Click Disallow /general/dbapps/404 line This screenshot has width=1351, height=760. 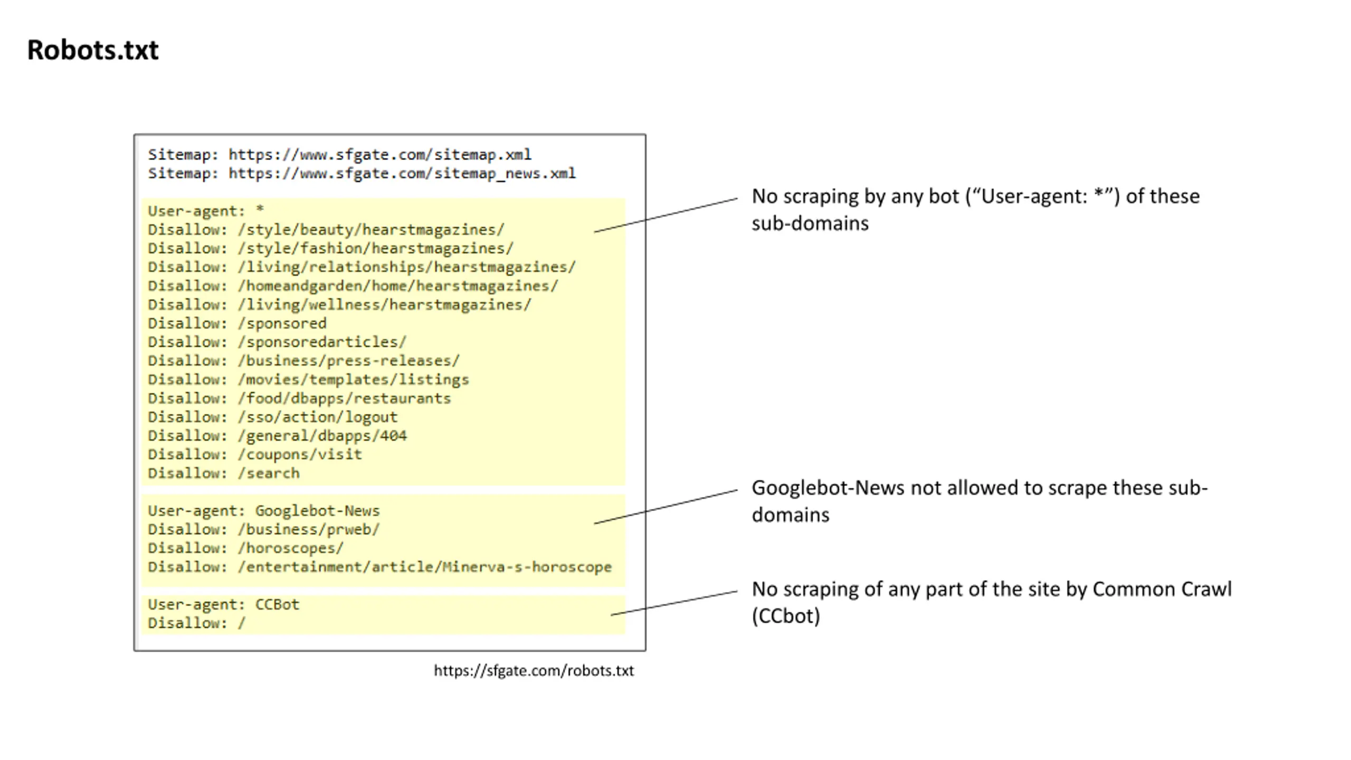tap(277, 436)
